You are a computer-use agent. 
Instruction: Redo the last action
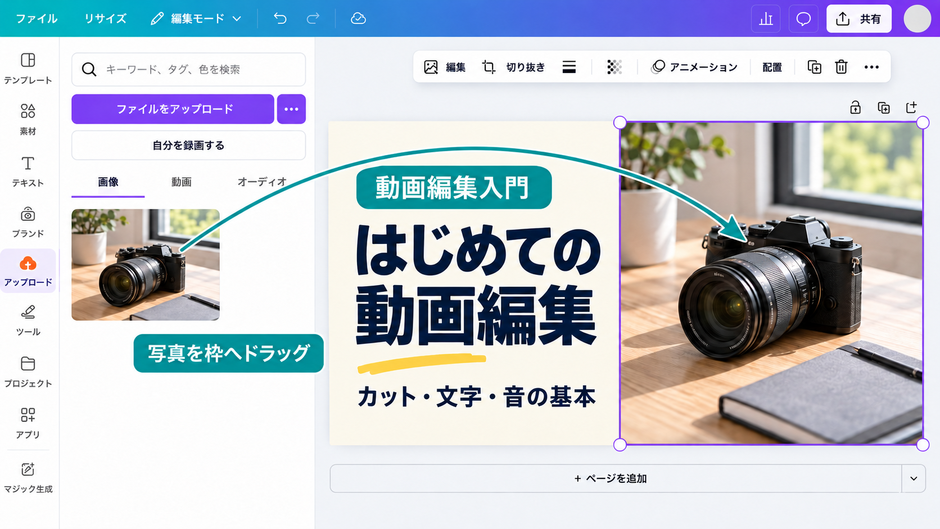(x=313, y=19)
